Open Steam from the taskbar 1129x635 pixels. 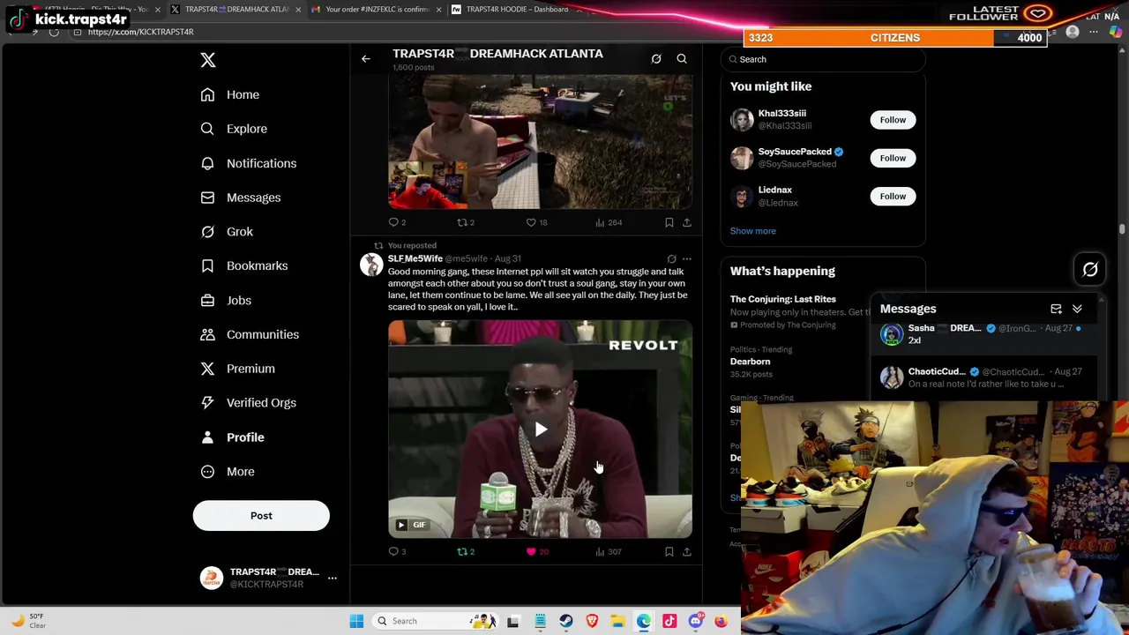[566, 621]
